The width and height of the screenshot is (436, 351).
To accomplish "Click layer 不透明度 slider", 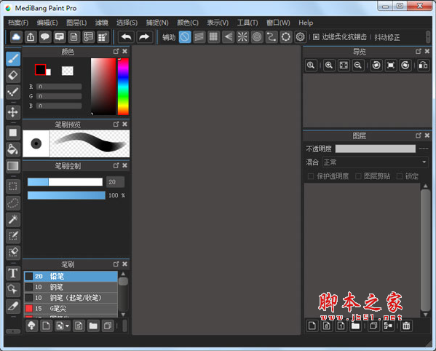I will [376, 149].
